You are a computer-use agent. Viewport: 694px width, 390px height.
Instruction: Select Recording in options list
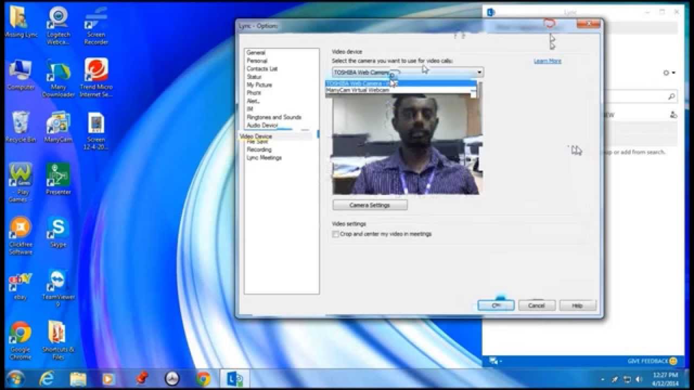coord(259,149)
